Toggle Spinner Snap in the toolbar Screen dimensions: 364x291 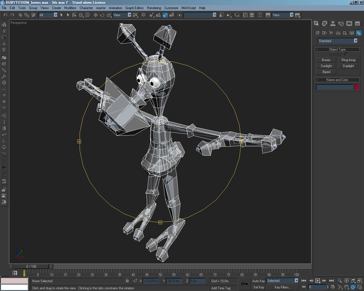[x=172, y=15]
